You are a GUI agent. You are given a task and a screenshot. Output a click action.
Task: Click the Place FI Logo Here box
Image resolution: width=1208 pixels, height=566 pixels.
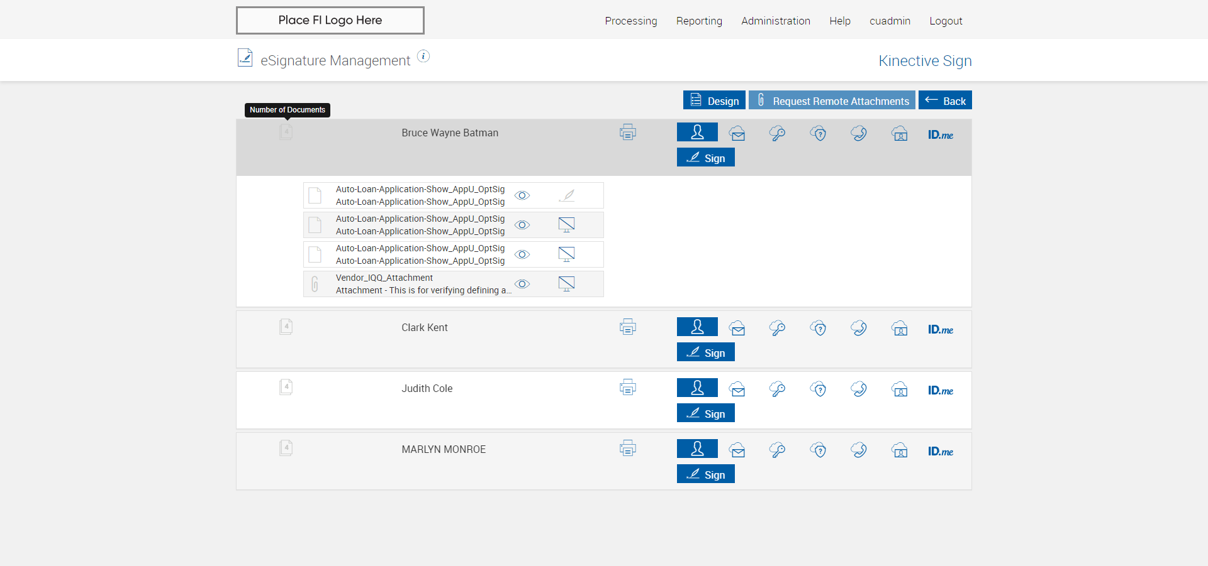click(330, 20)
